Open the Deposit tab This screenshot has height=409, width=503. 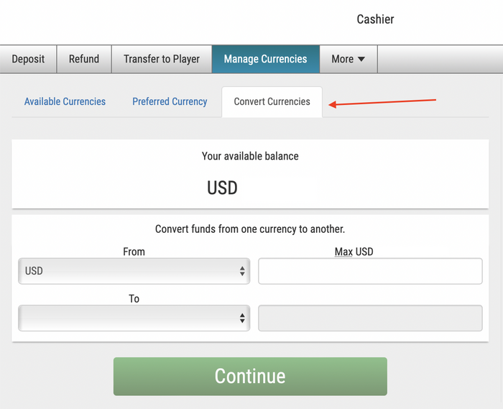click(28, 59)
